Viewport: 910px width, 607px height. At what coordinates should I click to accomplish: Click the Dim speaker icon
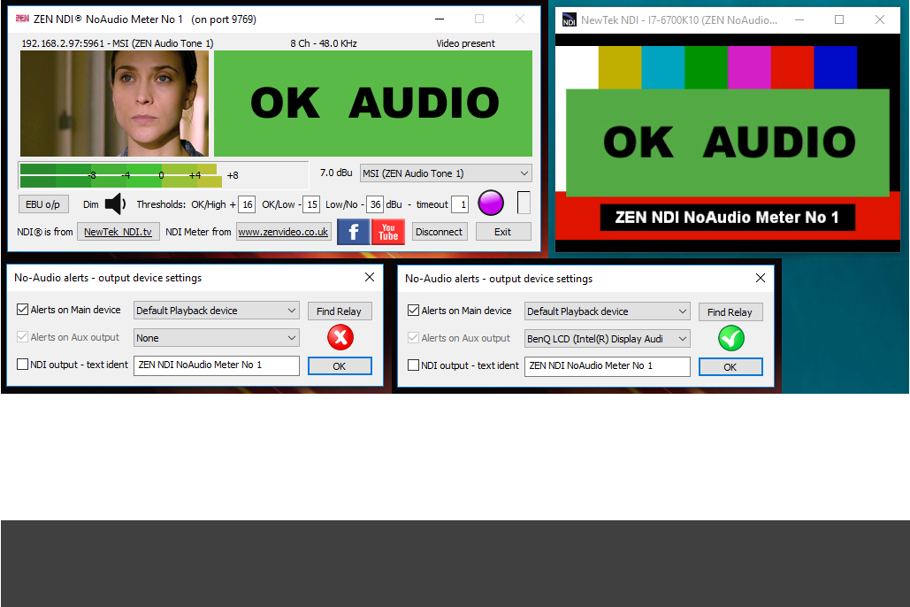pos(115,204)
